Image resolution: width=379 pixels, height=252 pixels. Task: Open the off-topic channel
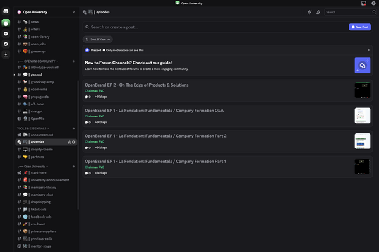46,104
